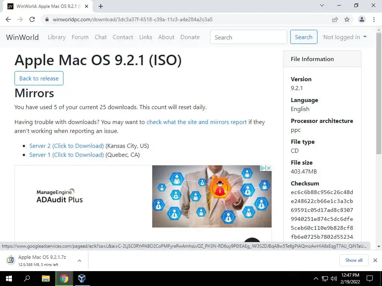This screenshot has width=382, height=286.
Task: Go to the WinWorld home logo
Action: pos(22,37)
